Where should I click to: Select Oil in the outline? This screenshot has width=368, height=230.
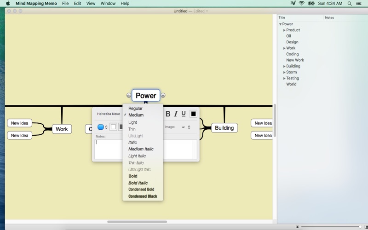point(288,36)
